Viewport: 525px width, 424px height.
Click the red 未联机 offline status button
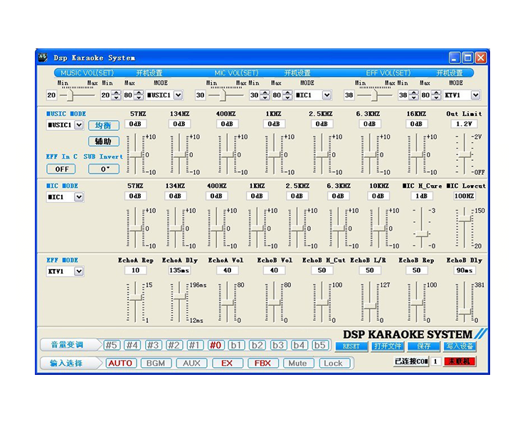click(460, 361)
